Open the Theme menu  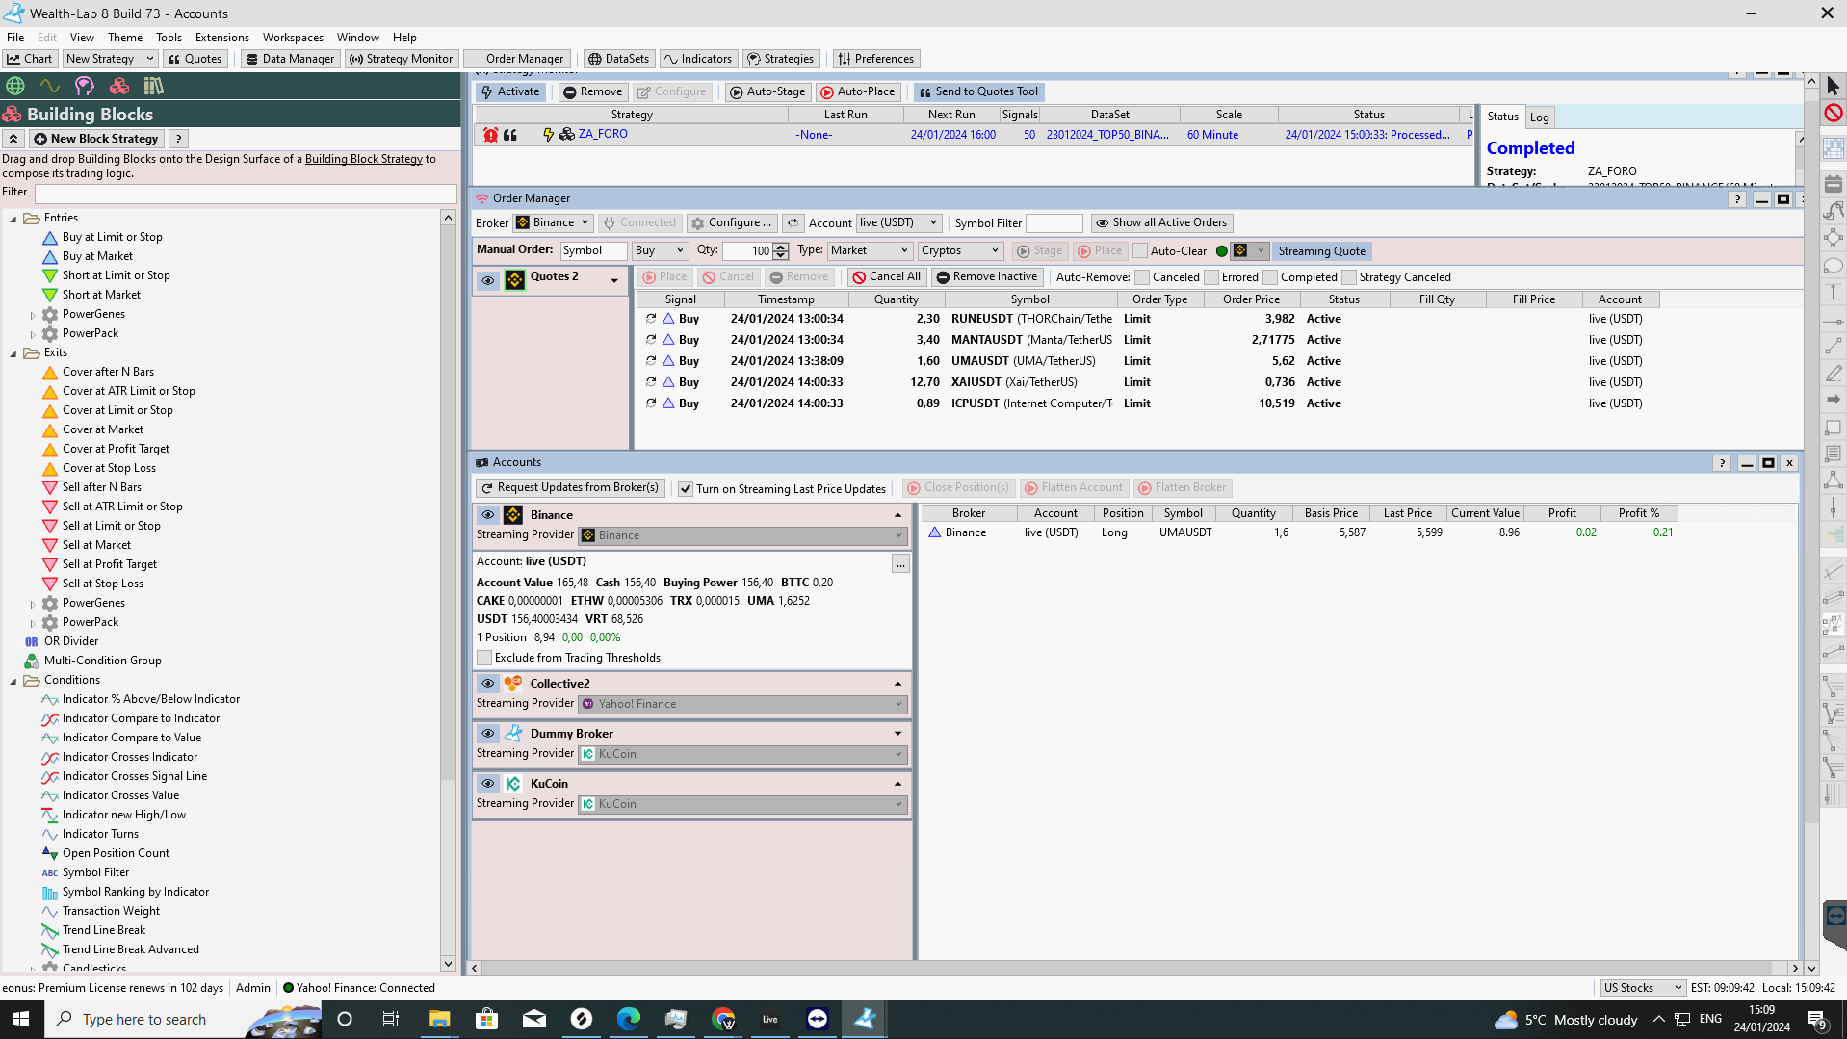125,38
